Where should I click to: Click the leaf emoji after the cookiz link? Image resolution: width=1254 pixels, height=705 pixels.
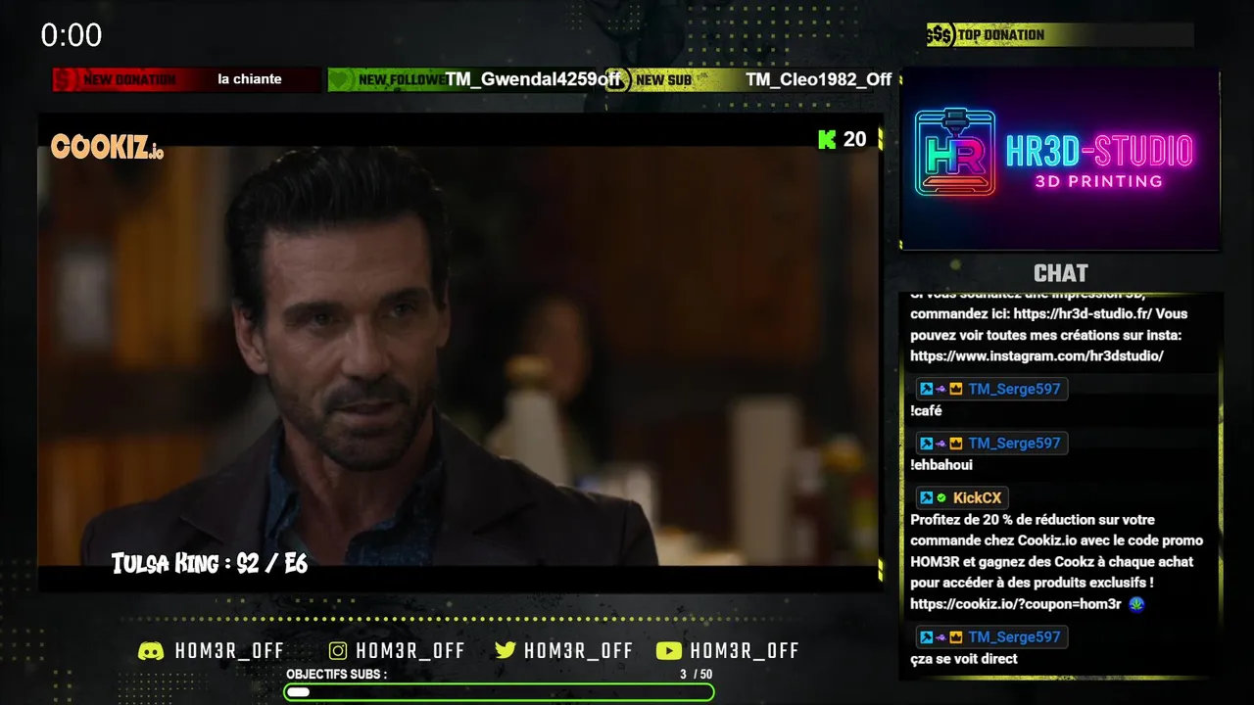(x=1136, y=603)
